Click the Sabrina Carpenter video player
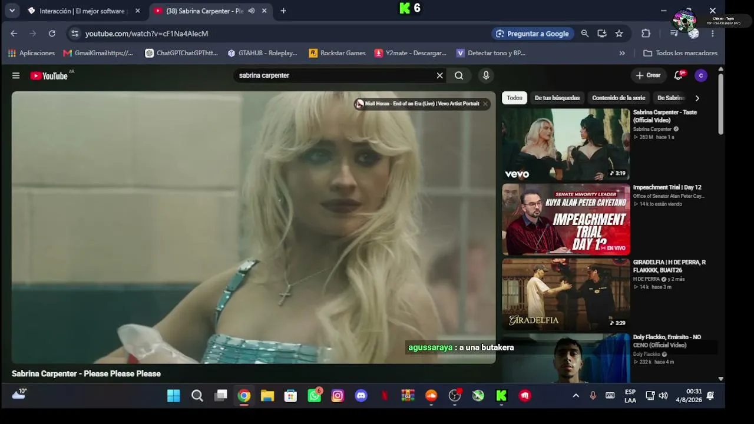754x424 pixels. (253, 227)
